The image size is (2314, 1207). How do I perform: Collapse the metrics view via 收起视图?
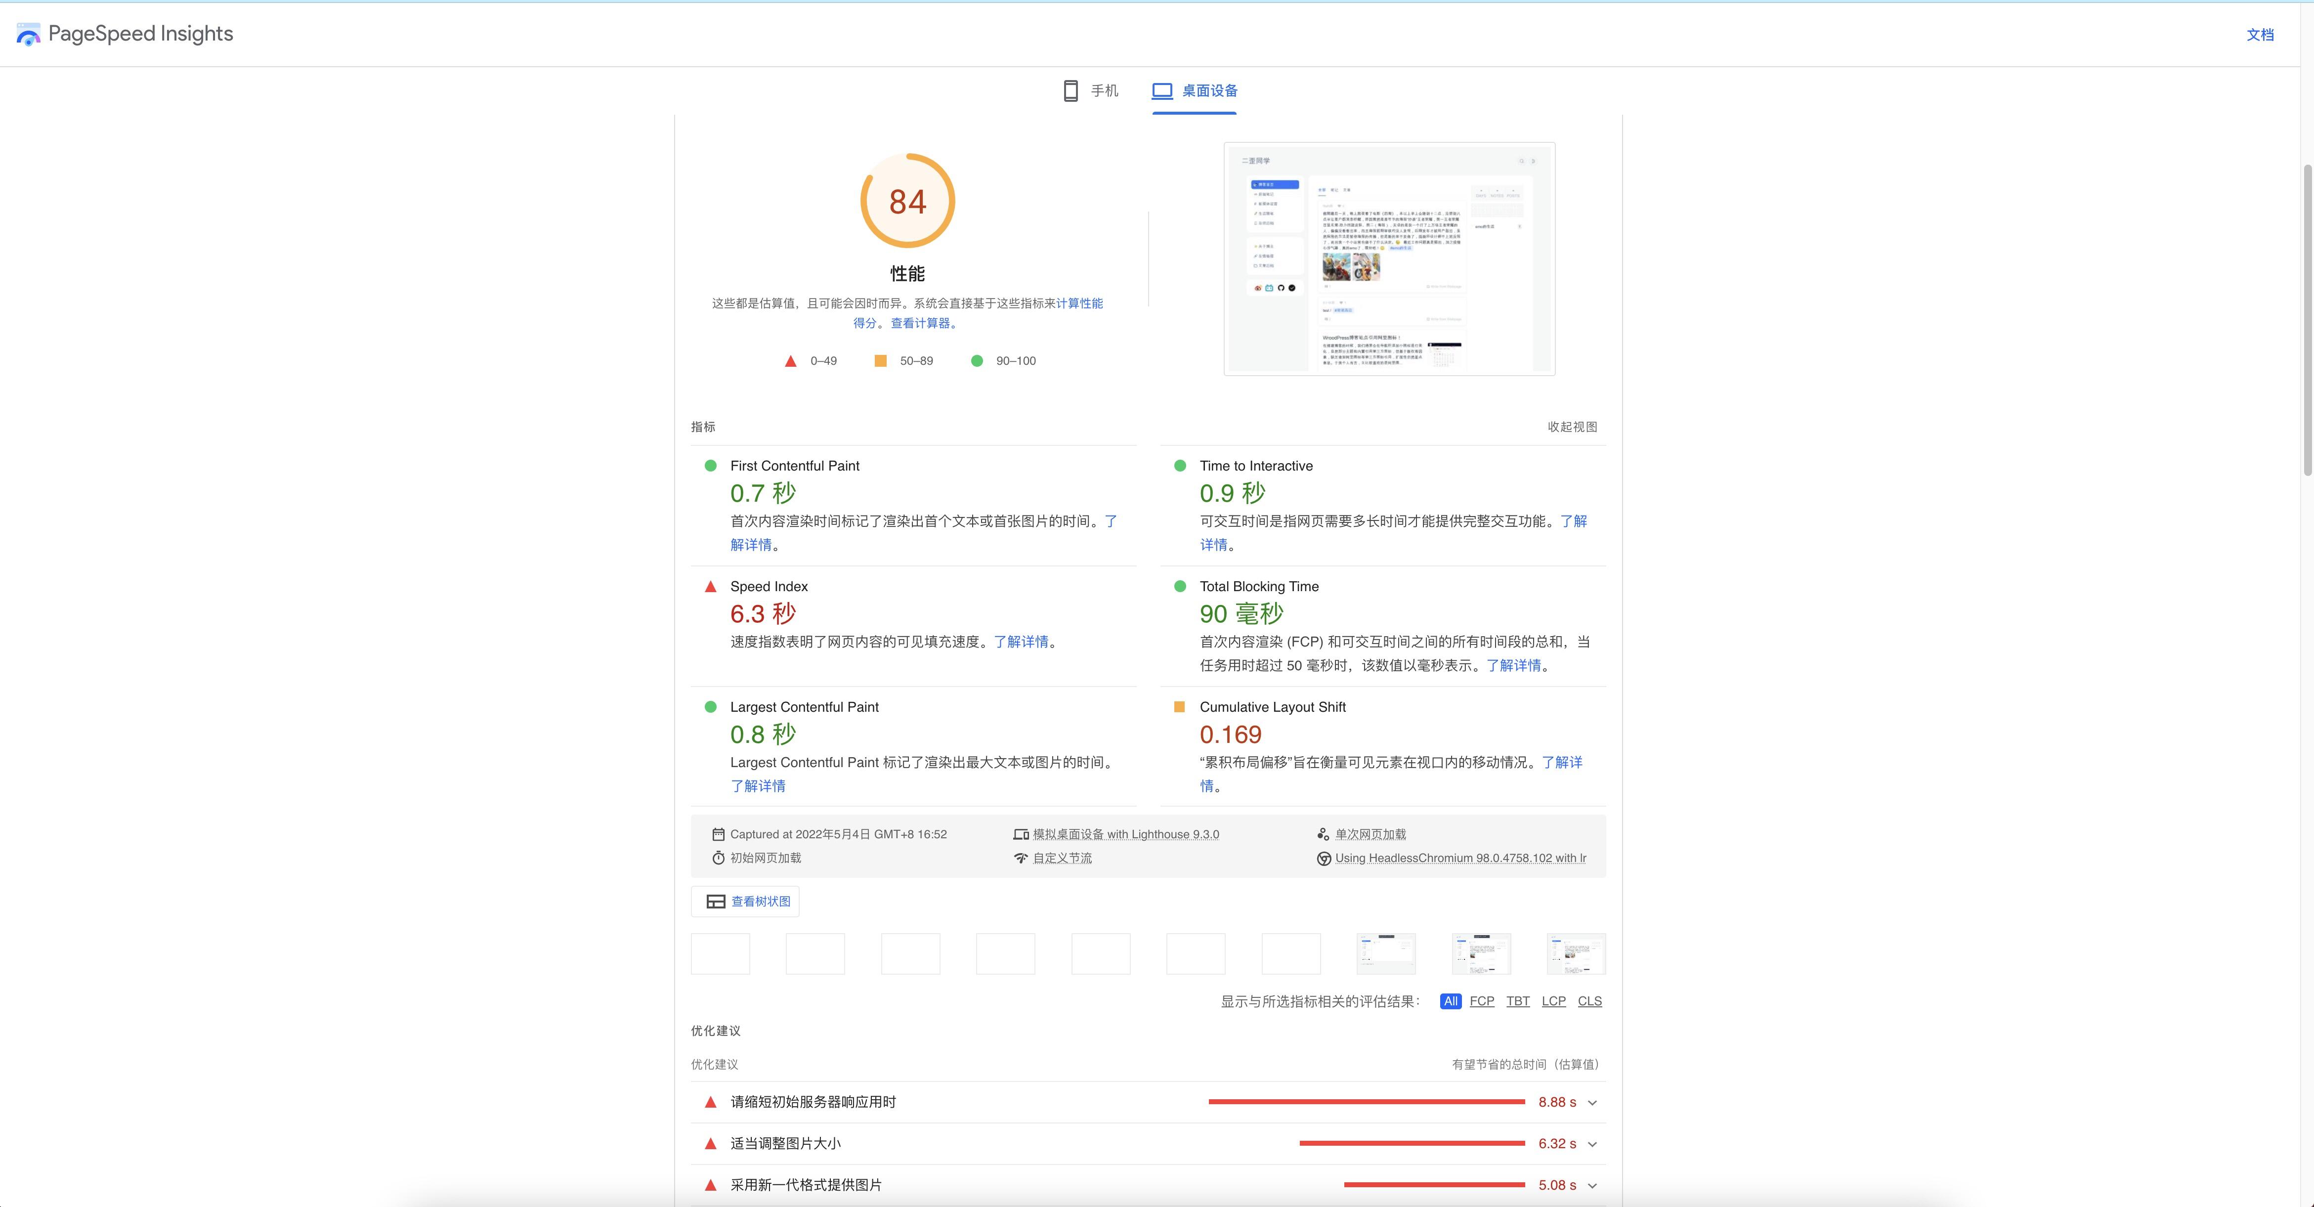tap(1571, 427)
